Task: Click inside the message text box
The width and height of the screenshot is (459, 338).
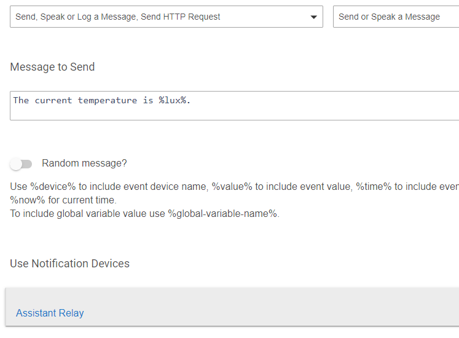Action: [235, 106]
